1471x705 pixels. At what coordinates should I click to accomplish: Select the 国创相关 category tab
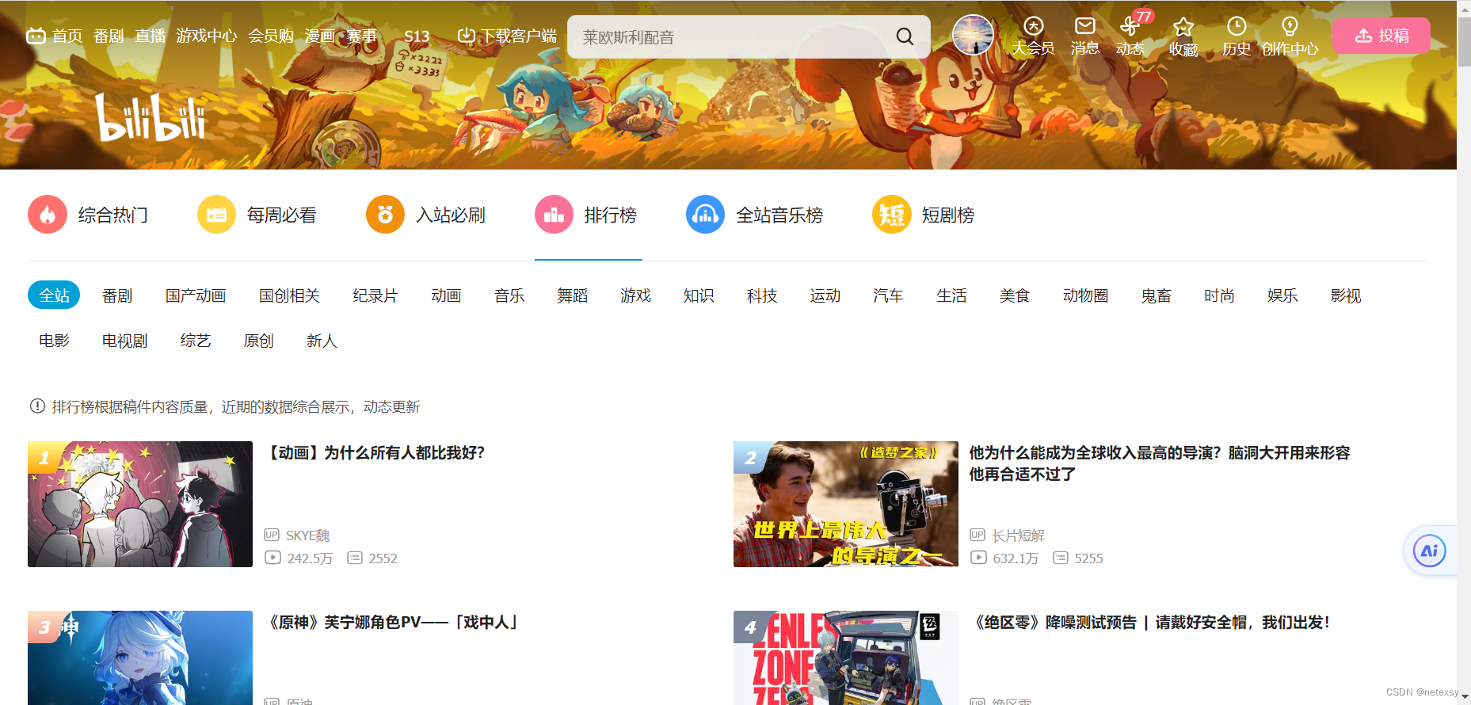(289, 295)
